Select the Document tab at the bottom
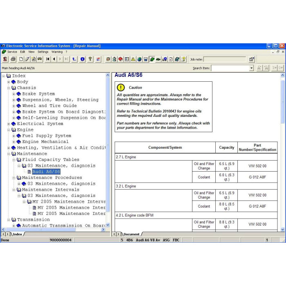 click(x=131, y=234)
